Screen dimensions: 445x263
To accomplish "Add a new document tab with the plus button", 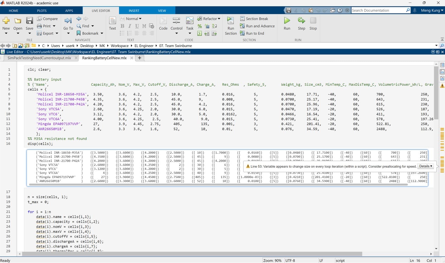I will (x=139, y=58).
